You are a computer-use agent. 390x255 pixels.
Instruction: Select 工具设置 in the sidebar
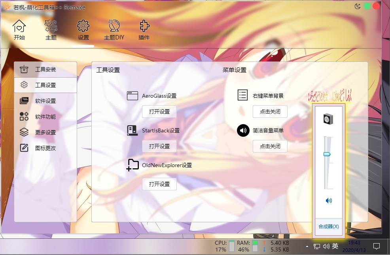45,85
